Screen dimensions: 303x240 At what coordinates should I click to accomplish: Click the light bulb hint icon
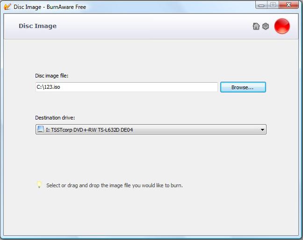(39, 184)
